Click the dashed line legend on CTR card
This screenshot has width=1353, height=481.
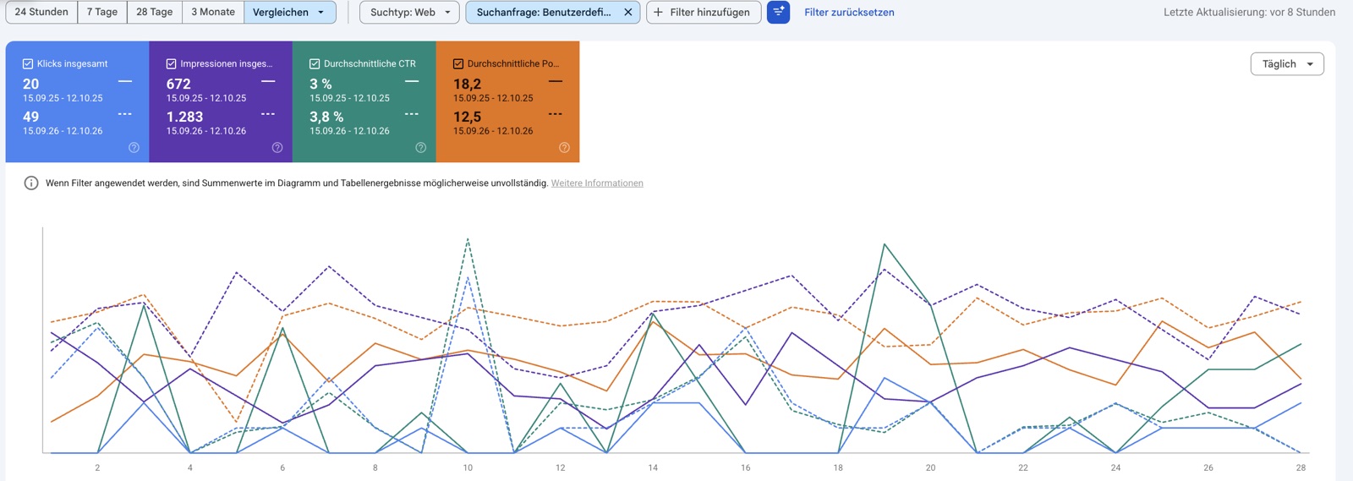[412, 113]
